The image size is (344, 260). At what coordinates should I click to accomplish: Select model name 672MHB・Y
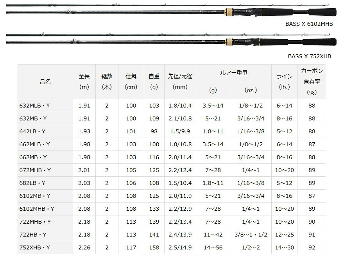[x=35, y=170]
